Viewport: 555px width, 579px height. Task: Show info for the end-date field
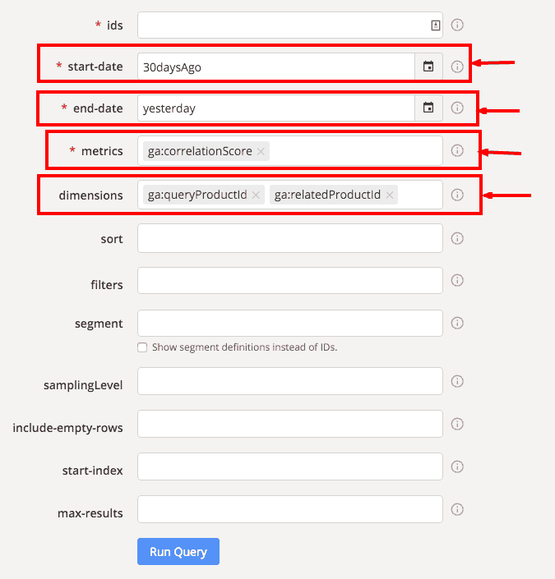coord(457,108)
